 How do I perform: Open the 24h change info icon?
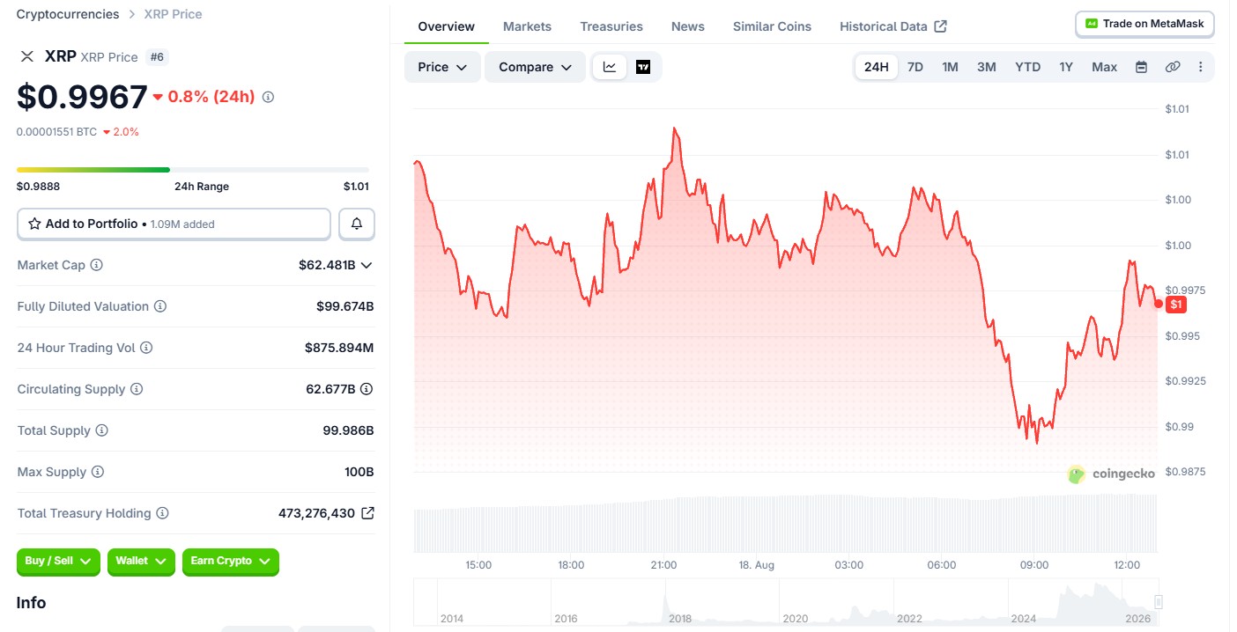click(x=268, y=97)
